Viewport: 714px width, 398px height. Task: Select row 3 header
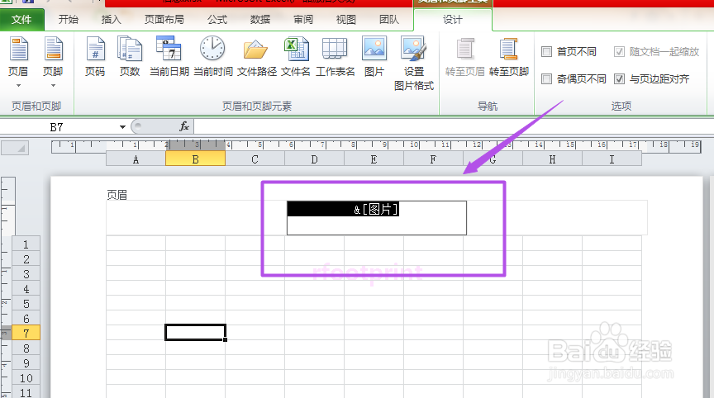26,274
